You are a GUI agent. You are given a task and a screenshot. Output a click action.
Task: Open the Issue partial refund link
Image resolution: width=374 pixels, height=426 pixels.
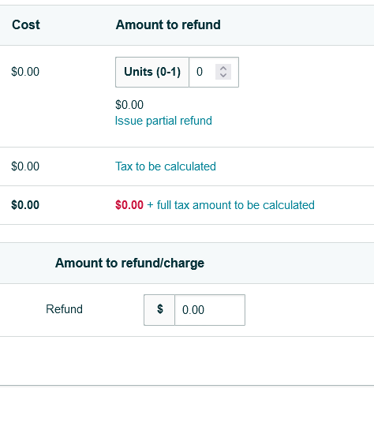[163, 121]
